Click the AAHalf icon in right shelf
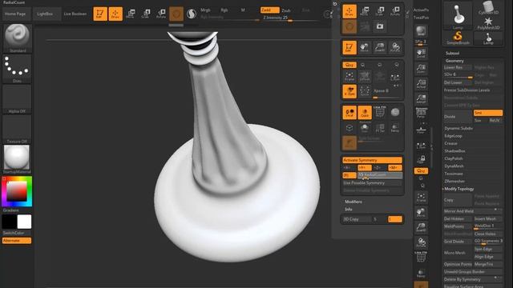 421,98
